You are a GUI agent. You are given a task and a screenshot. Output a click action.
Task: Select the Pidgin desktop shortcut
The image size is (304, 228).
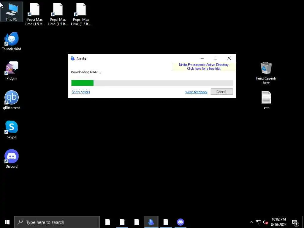click(x=12, y=71)
